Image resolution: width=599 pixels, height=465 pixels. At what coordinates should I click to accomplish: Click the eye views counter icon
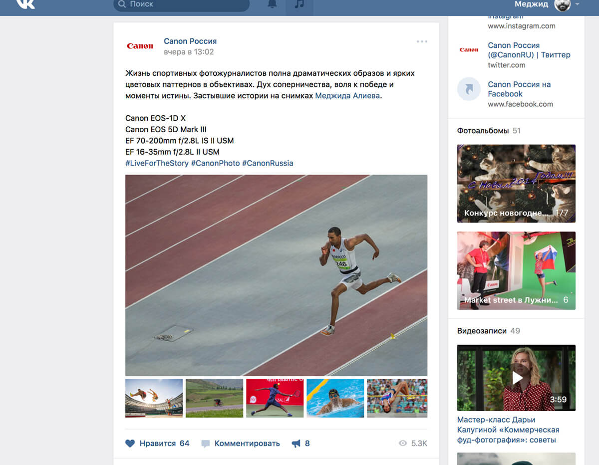pos(403,444)
